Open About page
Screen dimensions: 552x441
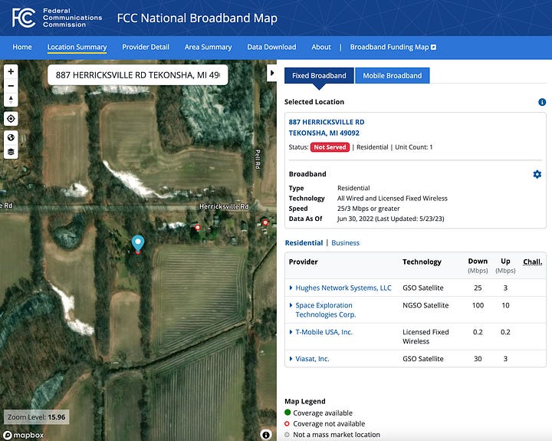tap(321, 47)
